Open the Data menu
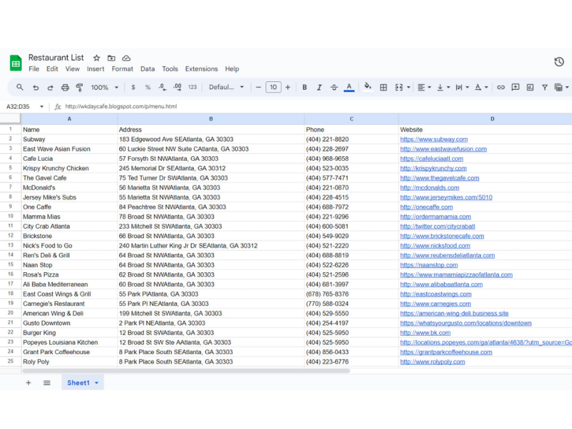 148,69
